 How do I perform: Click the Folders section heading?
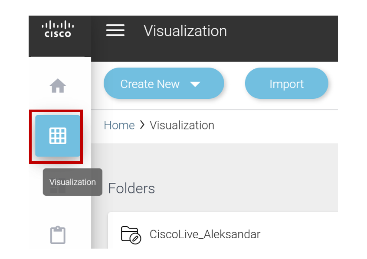pyautogui.click(x=131, y=188)
